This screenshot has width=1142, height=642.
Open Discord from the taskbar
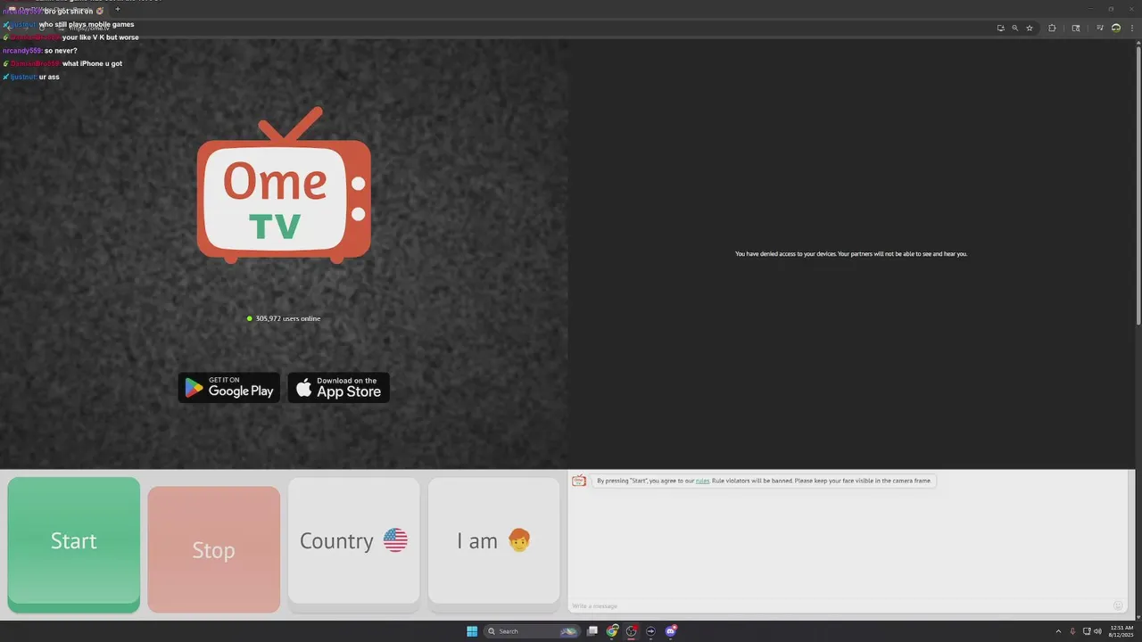[670, 631]
